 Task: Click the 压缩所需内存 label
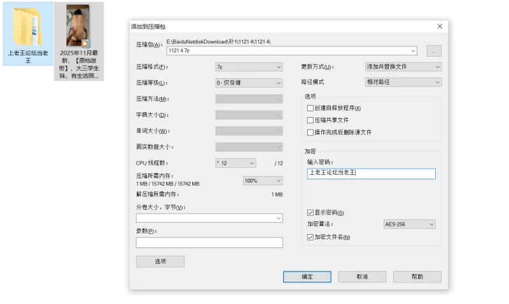[155, 176]
